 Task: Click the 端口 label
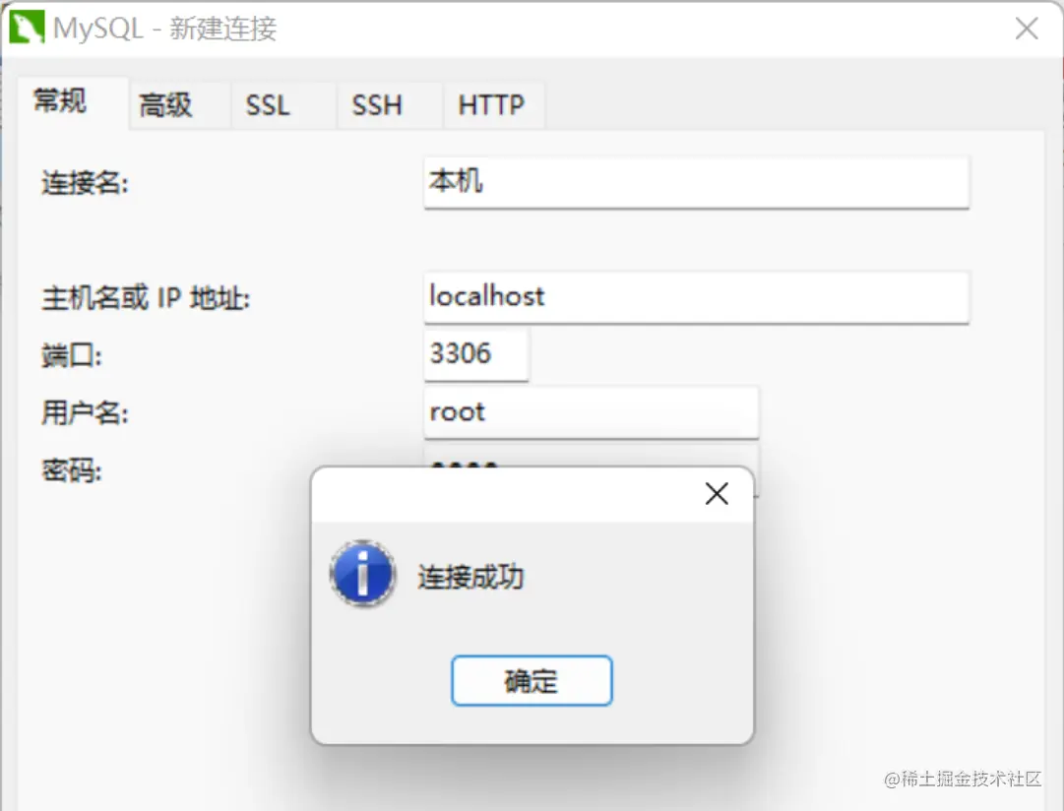pos(71,355)
